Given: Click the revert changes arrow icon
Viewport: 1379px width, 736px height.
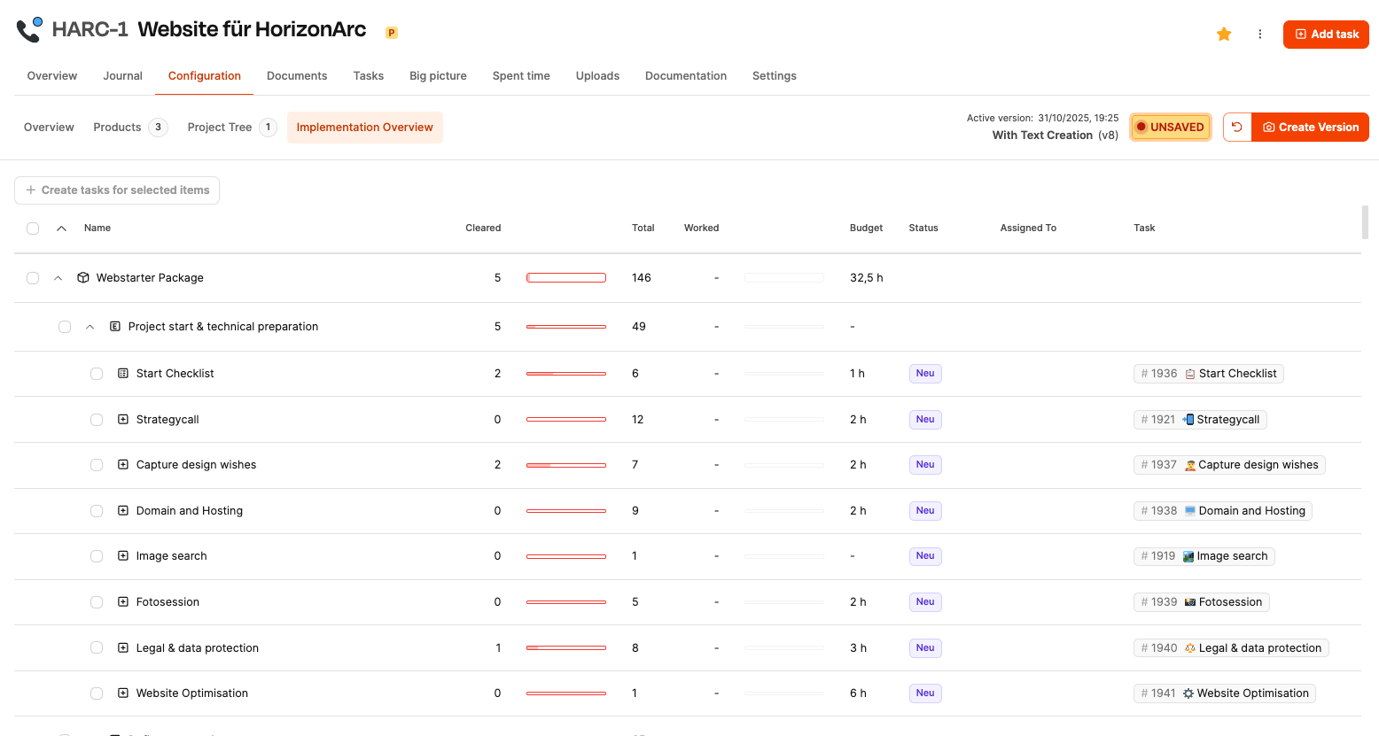Looking at the screenshot, I should [x=1237, y=128].
